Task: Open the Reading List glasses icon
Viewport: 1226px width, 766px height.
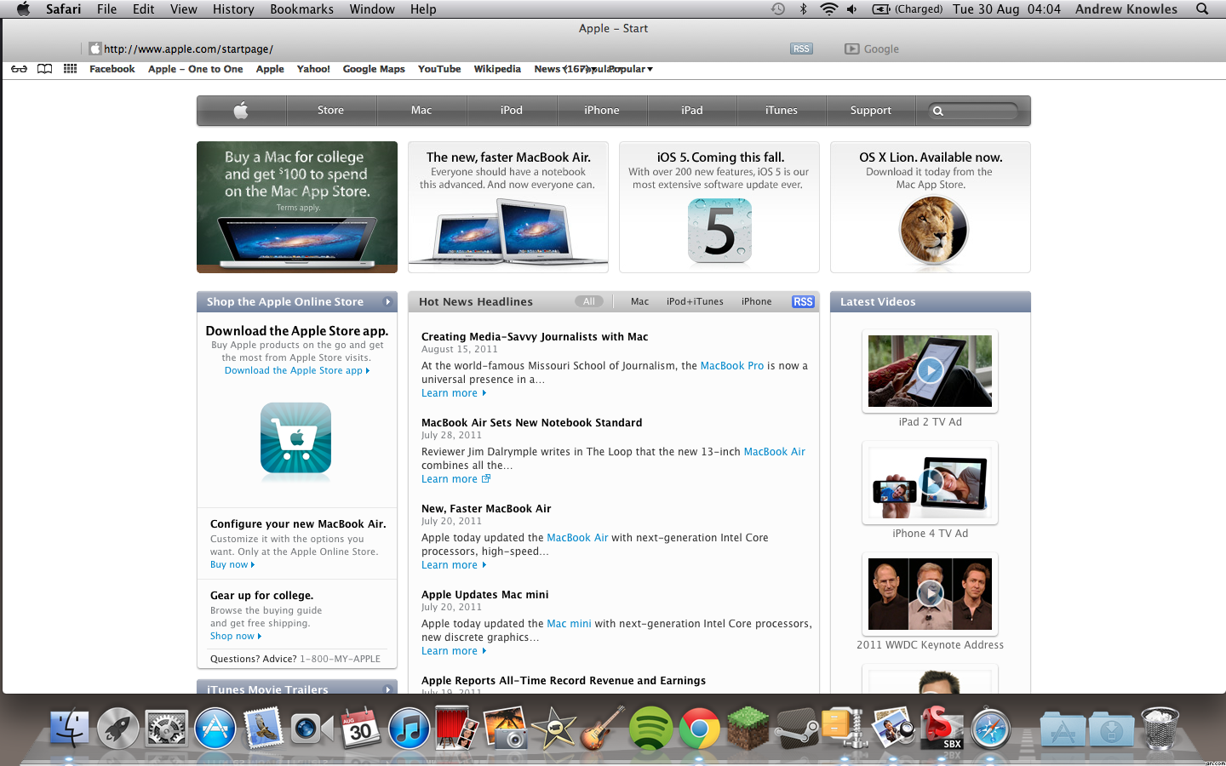Action: [19, 69]
